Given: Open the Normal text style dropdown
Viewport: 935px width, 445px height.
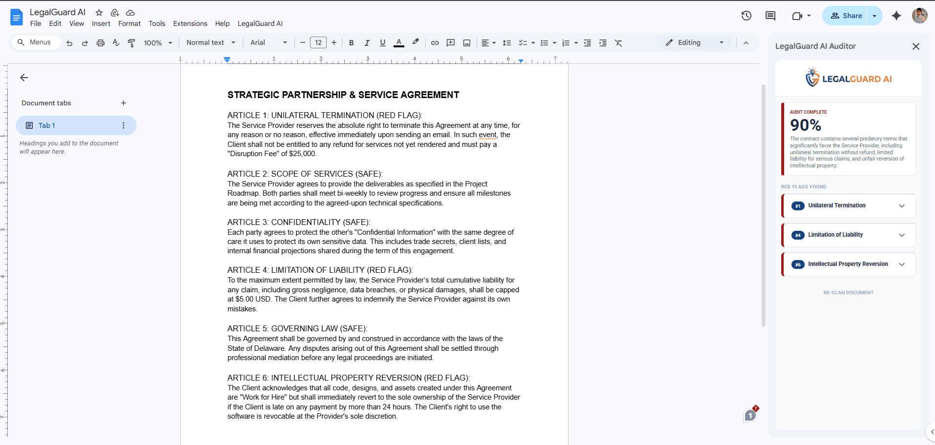Looking at the screenshot, I should pyautogui.click(x=211, y=43).
